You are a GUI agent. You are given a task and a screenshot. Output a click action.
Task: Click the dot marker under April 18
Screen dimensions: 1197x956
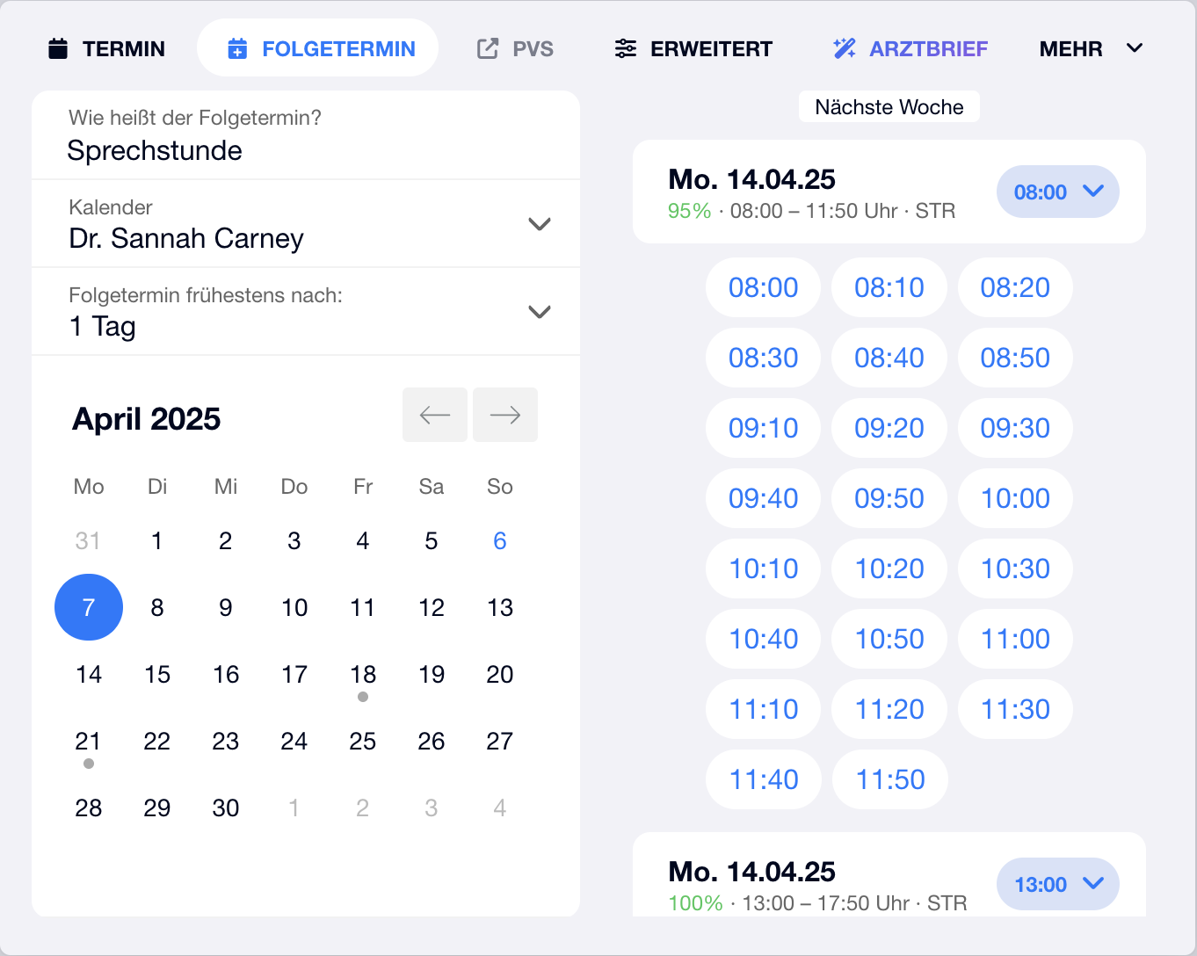(x=363, y=697)
